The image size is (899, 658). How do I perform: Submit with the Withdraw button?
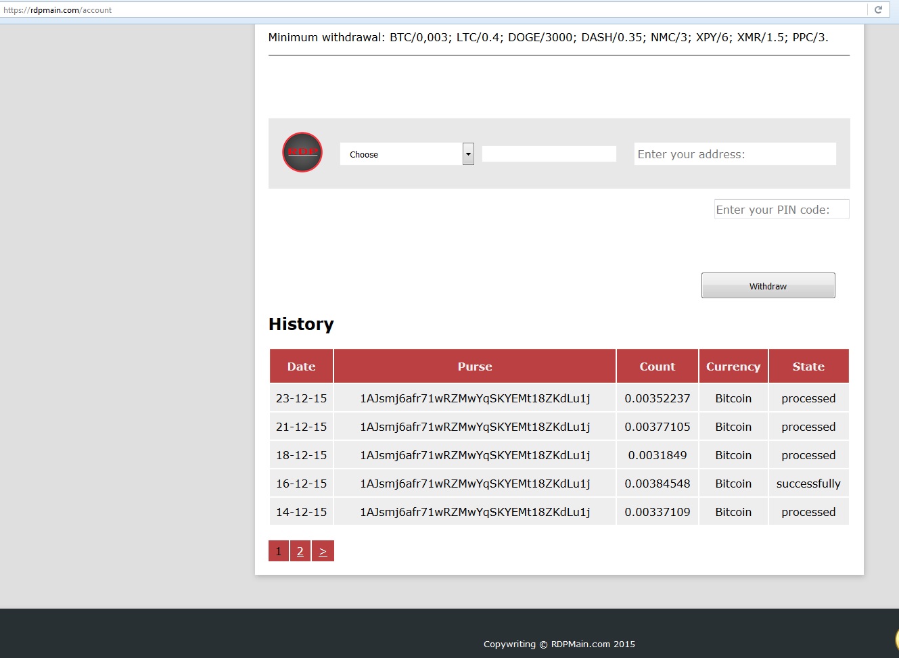tap(768, 285)
